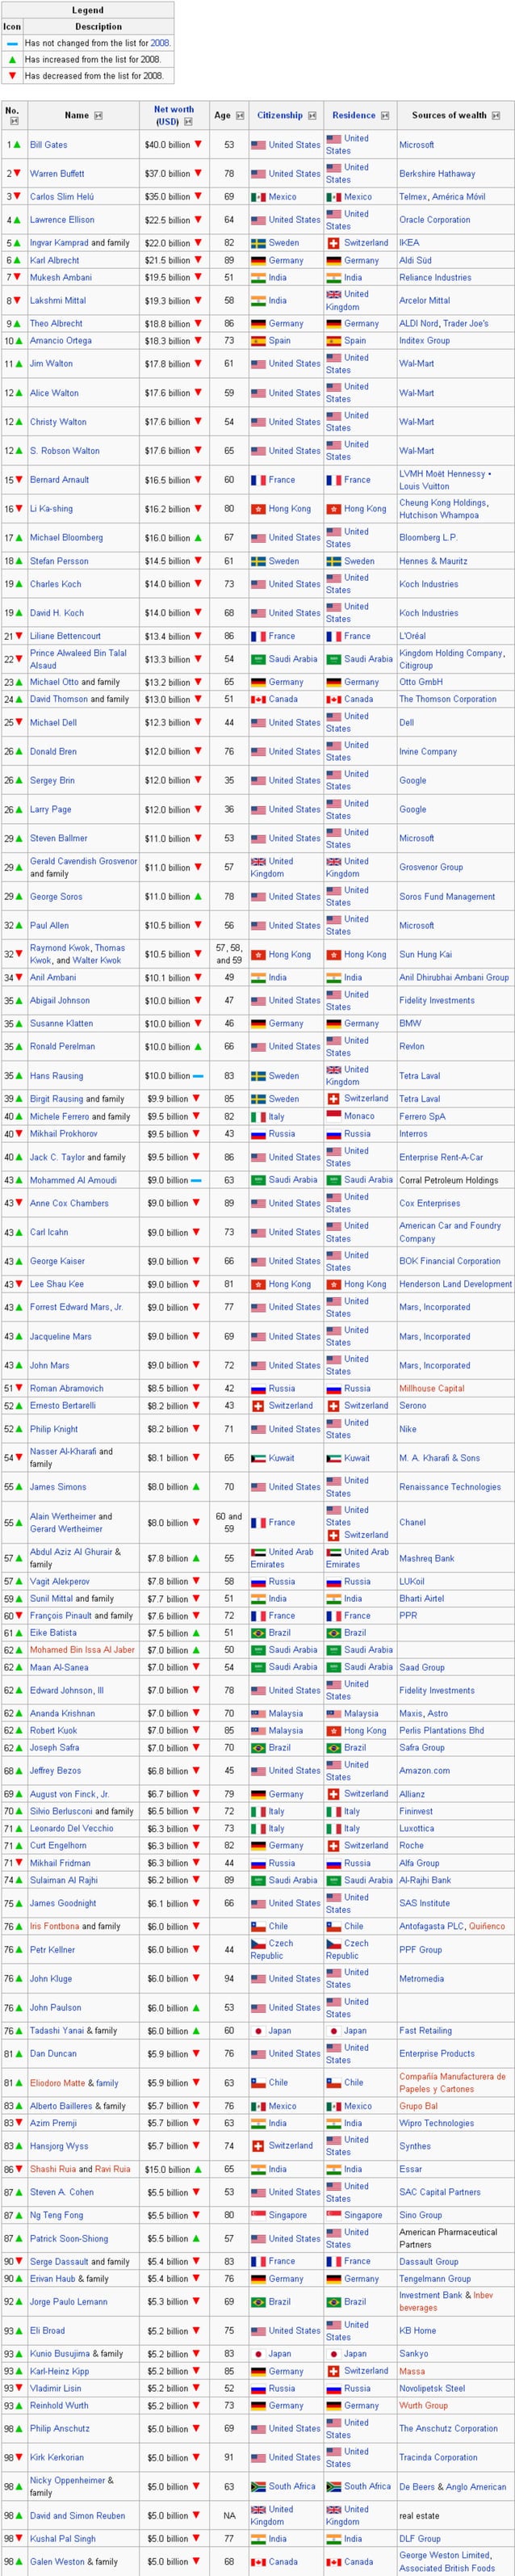Click the Canada flag in David Thomson's residence cell
Screen dimensions: 515x2576
(334, 700)
